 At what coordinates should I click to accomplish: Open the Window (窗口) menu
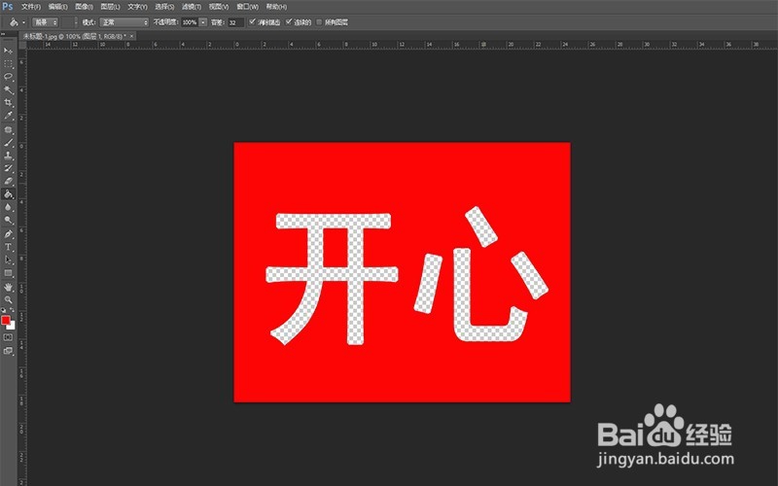[247, 7]
